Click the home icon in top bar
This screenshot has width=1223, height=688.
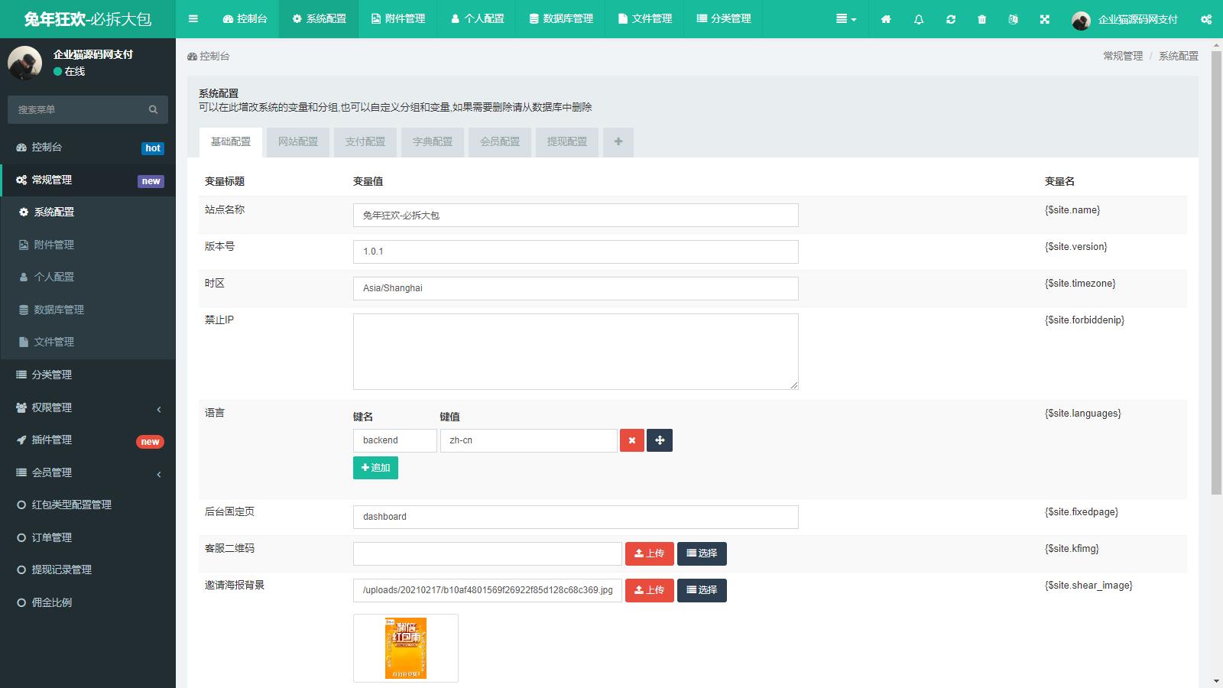click(x=886, y=19)
